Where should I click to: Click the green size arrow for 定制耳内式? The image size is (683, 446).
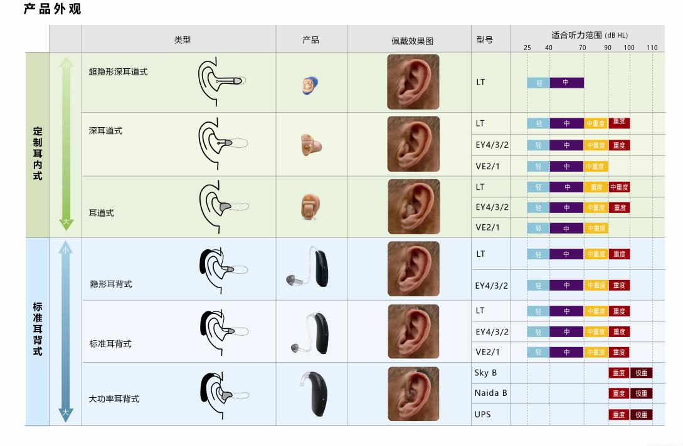point(66,144)
